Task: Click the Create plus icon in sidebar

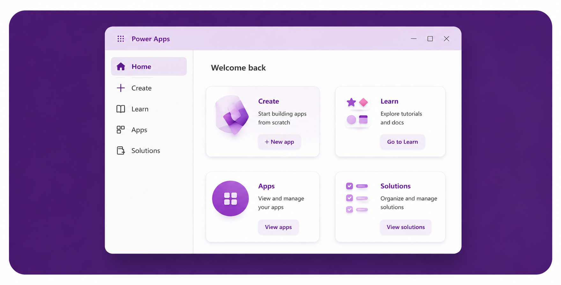Action: click(121, 88)
